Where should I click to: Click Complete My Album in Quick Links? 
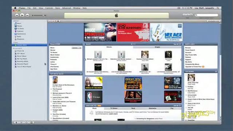(x=192, y=64)
